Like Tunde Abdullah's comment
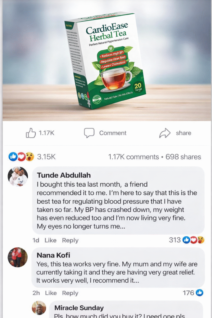 coord(50,240)
